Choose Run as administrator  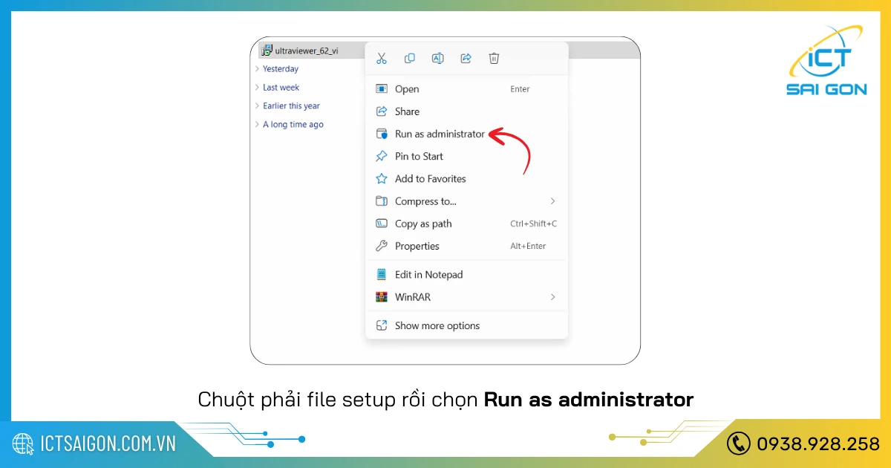click(x=466, y=134)
